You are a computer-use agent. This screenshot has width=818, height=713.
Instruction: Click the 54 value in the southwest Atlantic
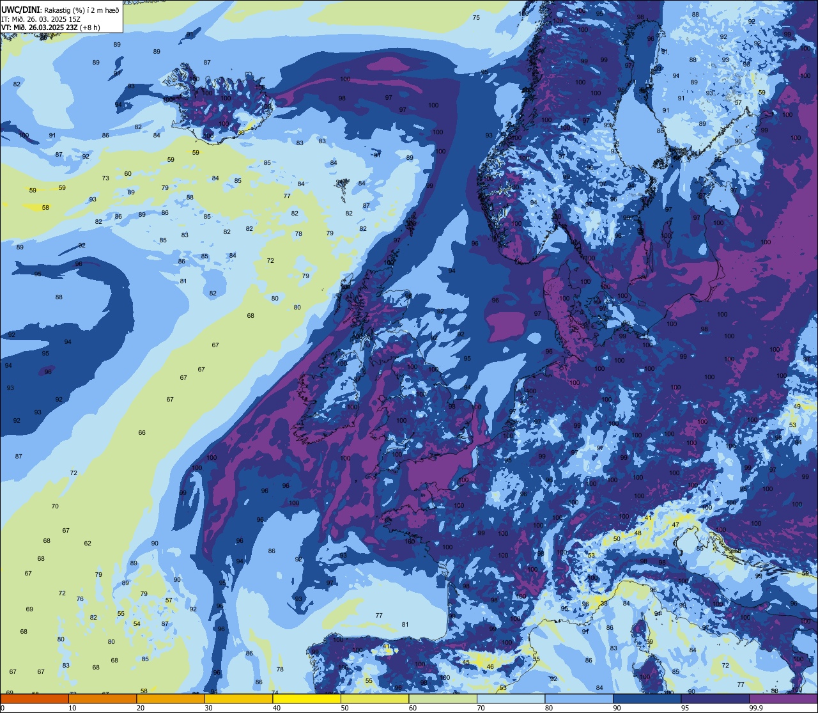pyautogui.click(x=137, y=624)
